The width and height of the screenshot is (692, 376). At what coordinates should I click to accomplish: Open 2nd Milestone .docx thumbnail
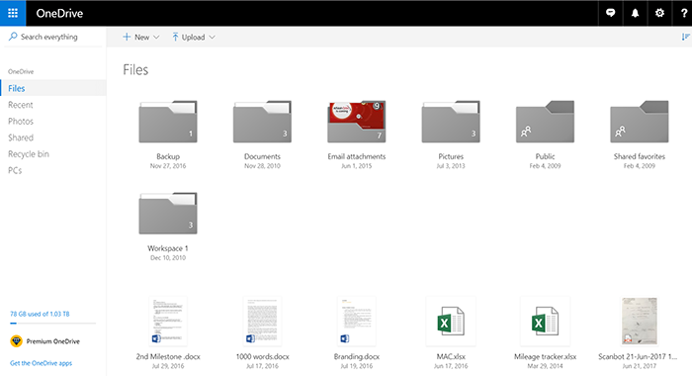tap(168, 322)
